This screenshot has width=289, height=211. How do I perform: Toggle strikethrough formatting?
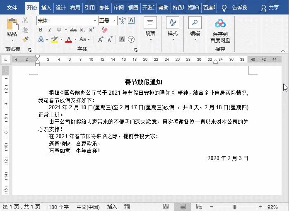73,30
